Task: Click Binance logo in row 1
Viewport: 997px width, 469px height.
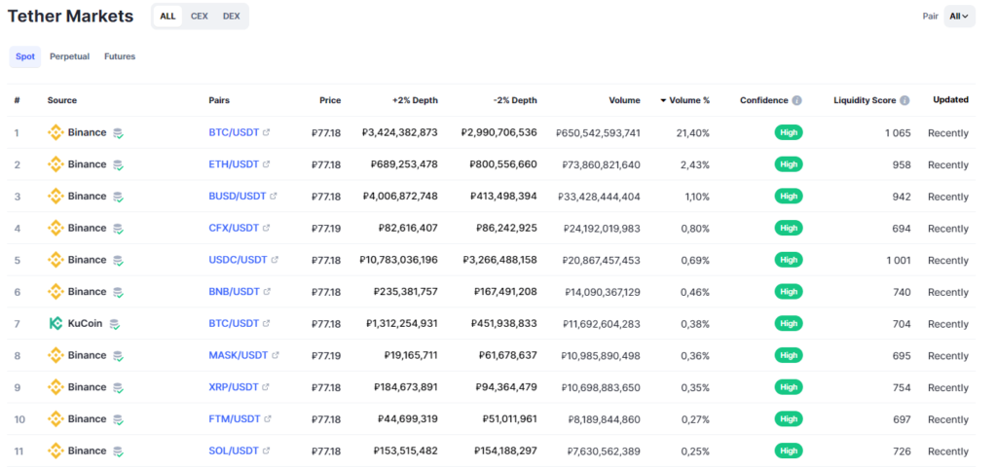Action: tap(55, 132)
